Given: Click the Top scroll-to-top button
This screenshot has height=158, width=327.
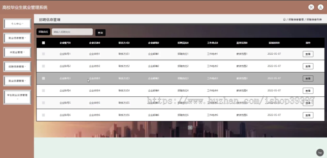Looking at the screenshot, I should [x=320, y=153].
